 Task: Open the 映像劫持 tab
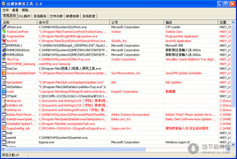(x=73, y=16)
